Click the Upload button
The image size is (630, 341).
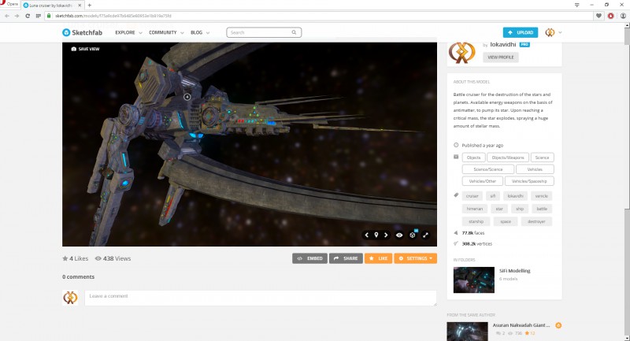click(521, 32)
